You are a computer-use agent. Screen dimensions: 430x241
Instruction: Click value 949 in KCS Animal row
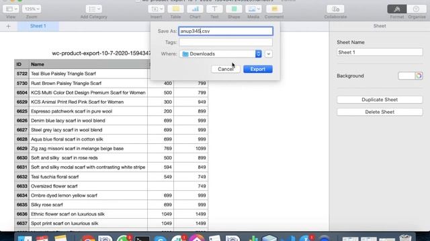click(191, 102)
